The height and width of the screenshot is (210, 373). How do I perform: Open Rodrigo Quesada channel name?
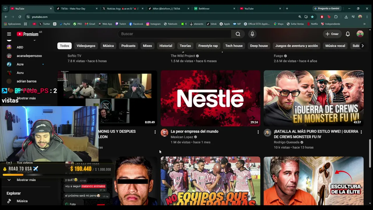click(x=286, y=142)
